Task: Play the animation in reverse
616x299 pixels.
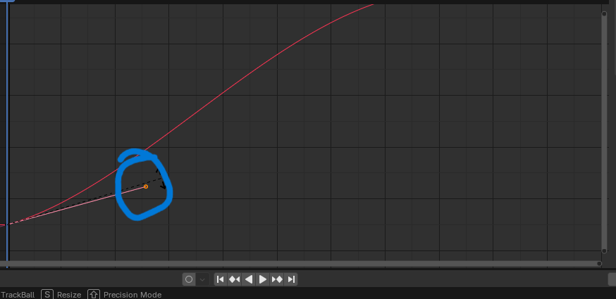Action: coord(249,279)
